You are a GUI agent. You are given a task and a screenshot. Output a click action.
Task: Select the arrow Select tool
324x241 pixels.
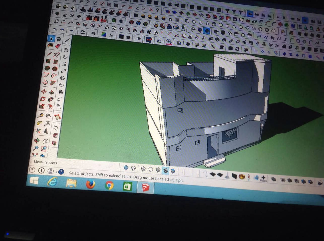coord(51,38)
